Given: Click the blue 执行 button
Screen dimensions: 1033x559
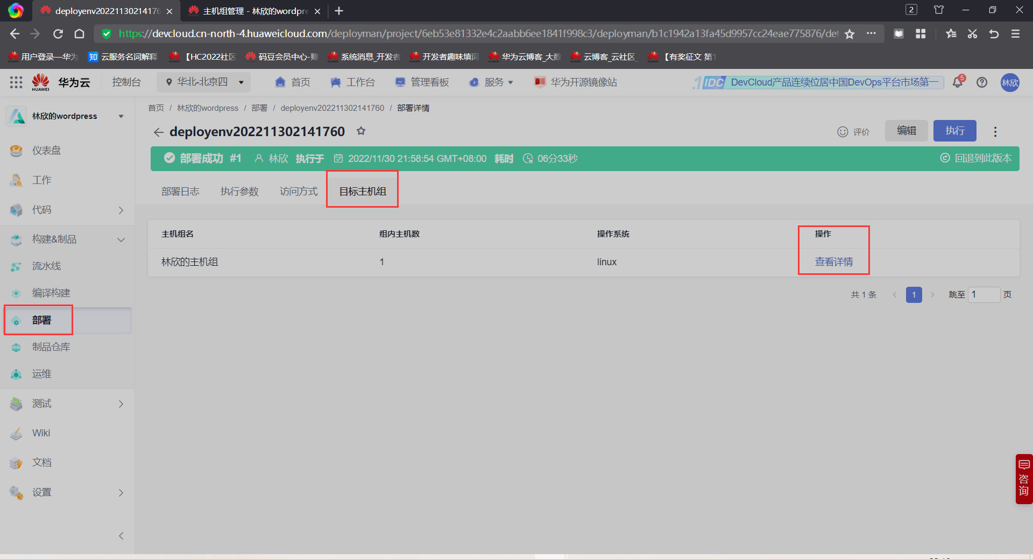Looking at the screenshot, I should (955, 131).
